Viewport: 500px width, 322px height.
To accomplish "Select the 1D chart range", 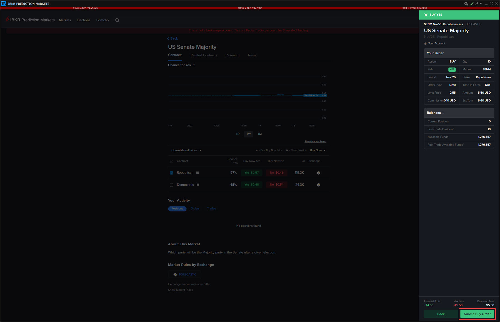I will (238, 134).
